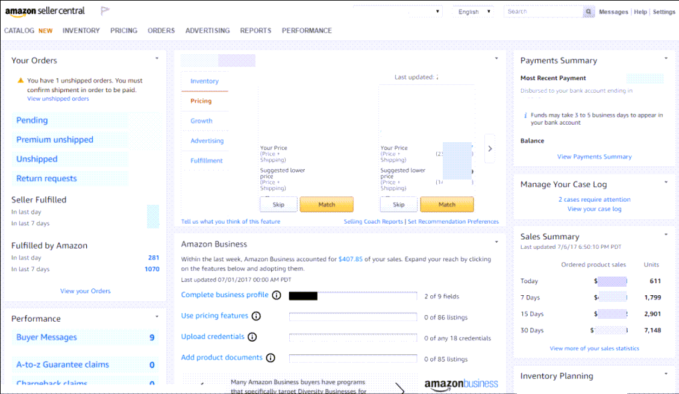Open the Complete business profile info icon
Screen dimensions: 679x394
pos(277,295)
